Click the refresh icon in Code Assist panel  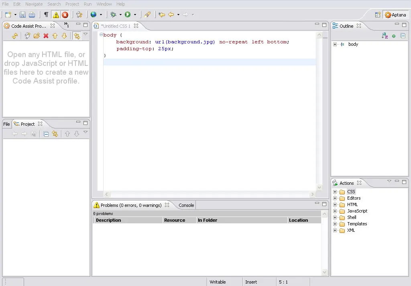[15, 35]
